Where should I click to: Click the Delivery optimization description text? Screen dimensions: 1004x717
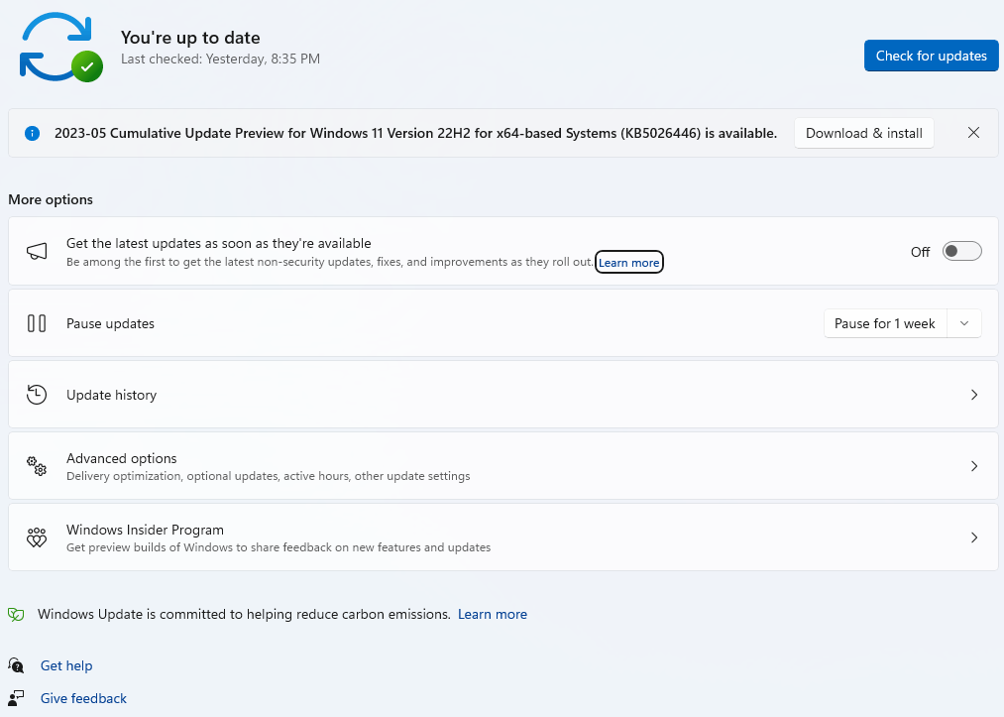click(269, 476)
